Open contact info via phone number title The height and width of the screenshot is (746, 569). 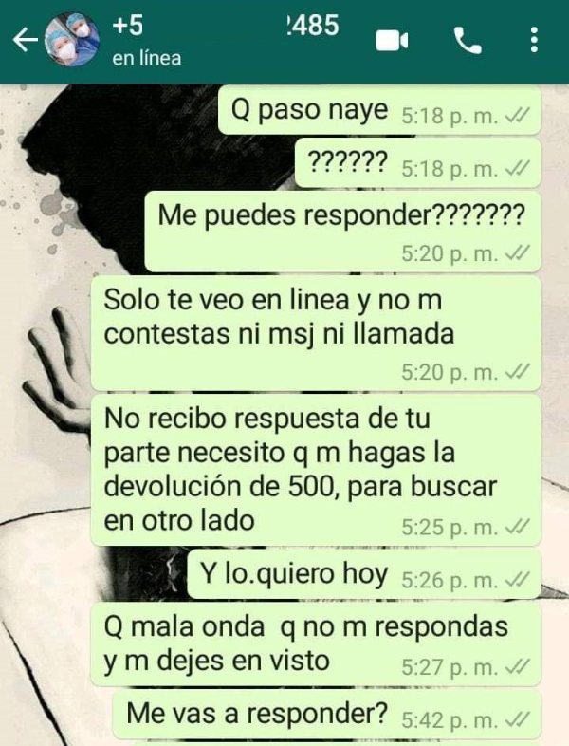226,26
